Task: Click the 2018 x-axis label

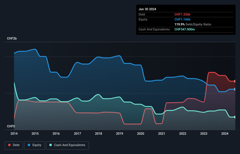Action: [99, 134]
